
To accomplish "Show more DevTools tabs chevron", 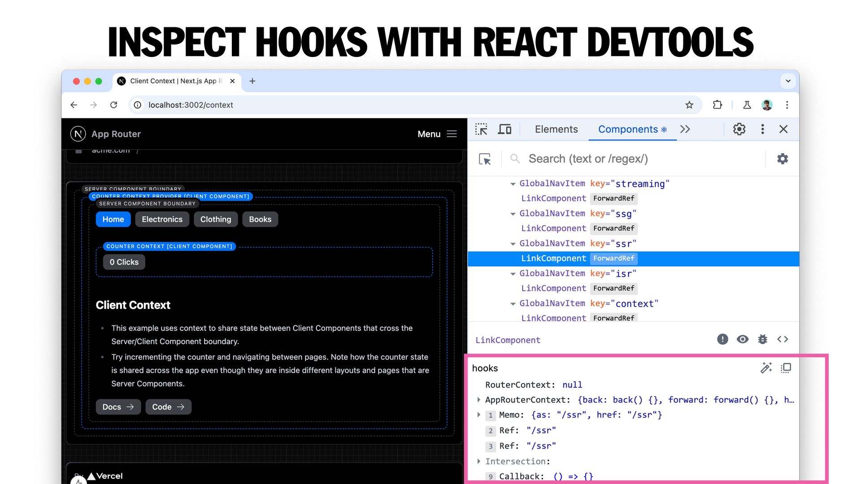I will [x=685, y=130].
